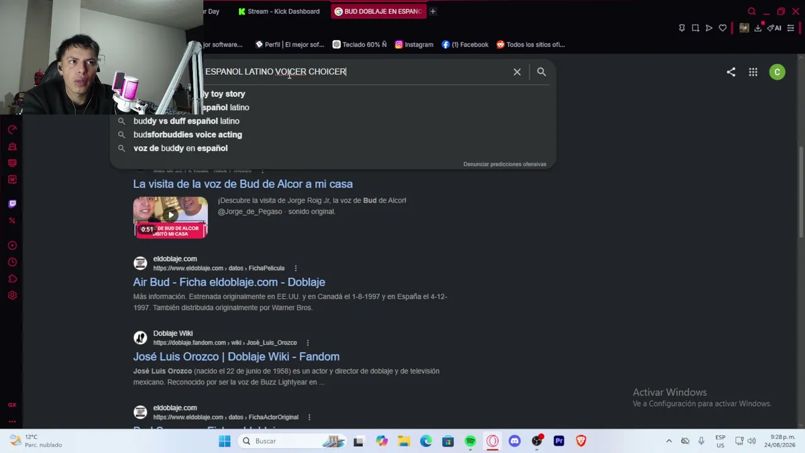Open the Windows Start menu

[x=225, y=441]
